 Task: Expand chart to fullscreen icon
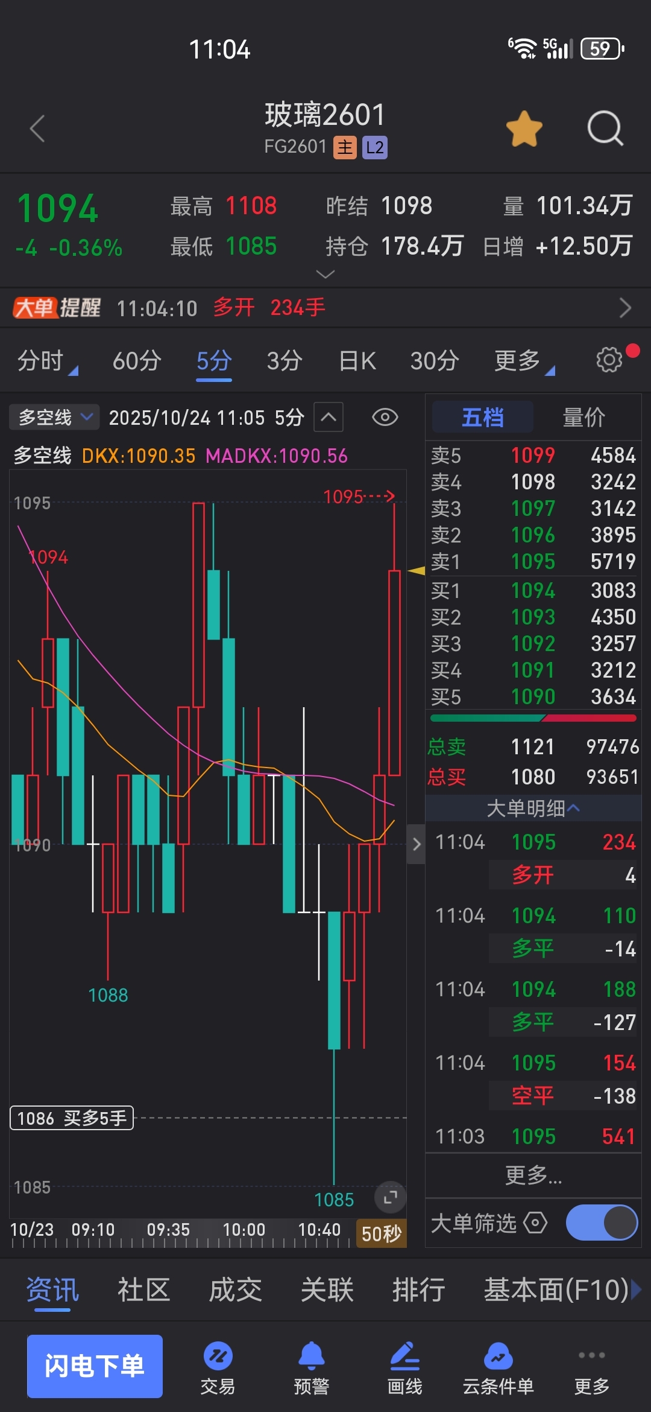[x=390, y=1197]
